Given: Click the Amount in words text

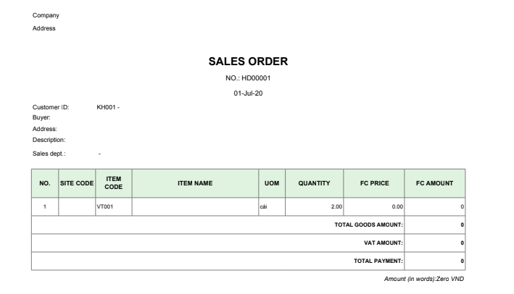Looking at the screenshot, I should coord(424,279).
